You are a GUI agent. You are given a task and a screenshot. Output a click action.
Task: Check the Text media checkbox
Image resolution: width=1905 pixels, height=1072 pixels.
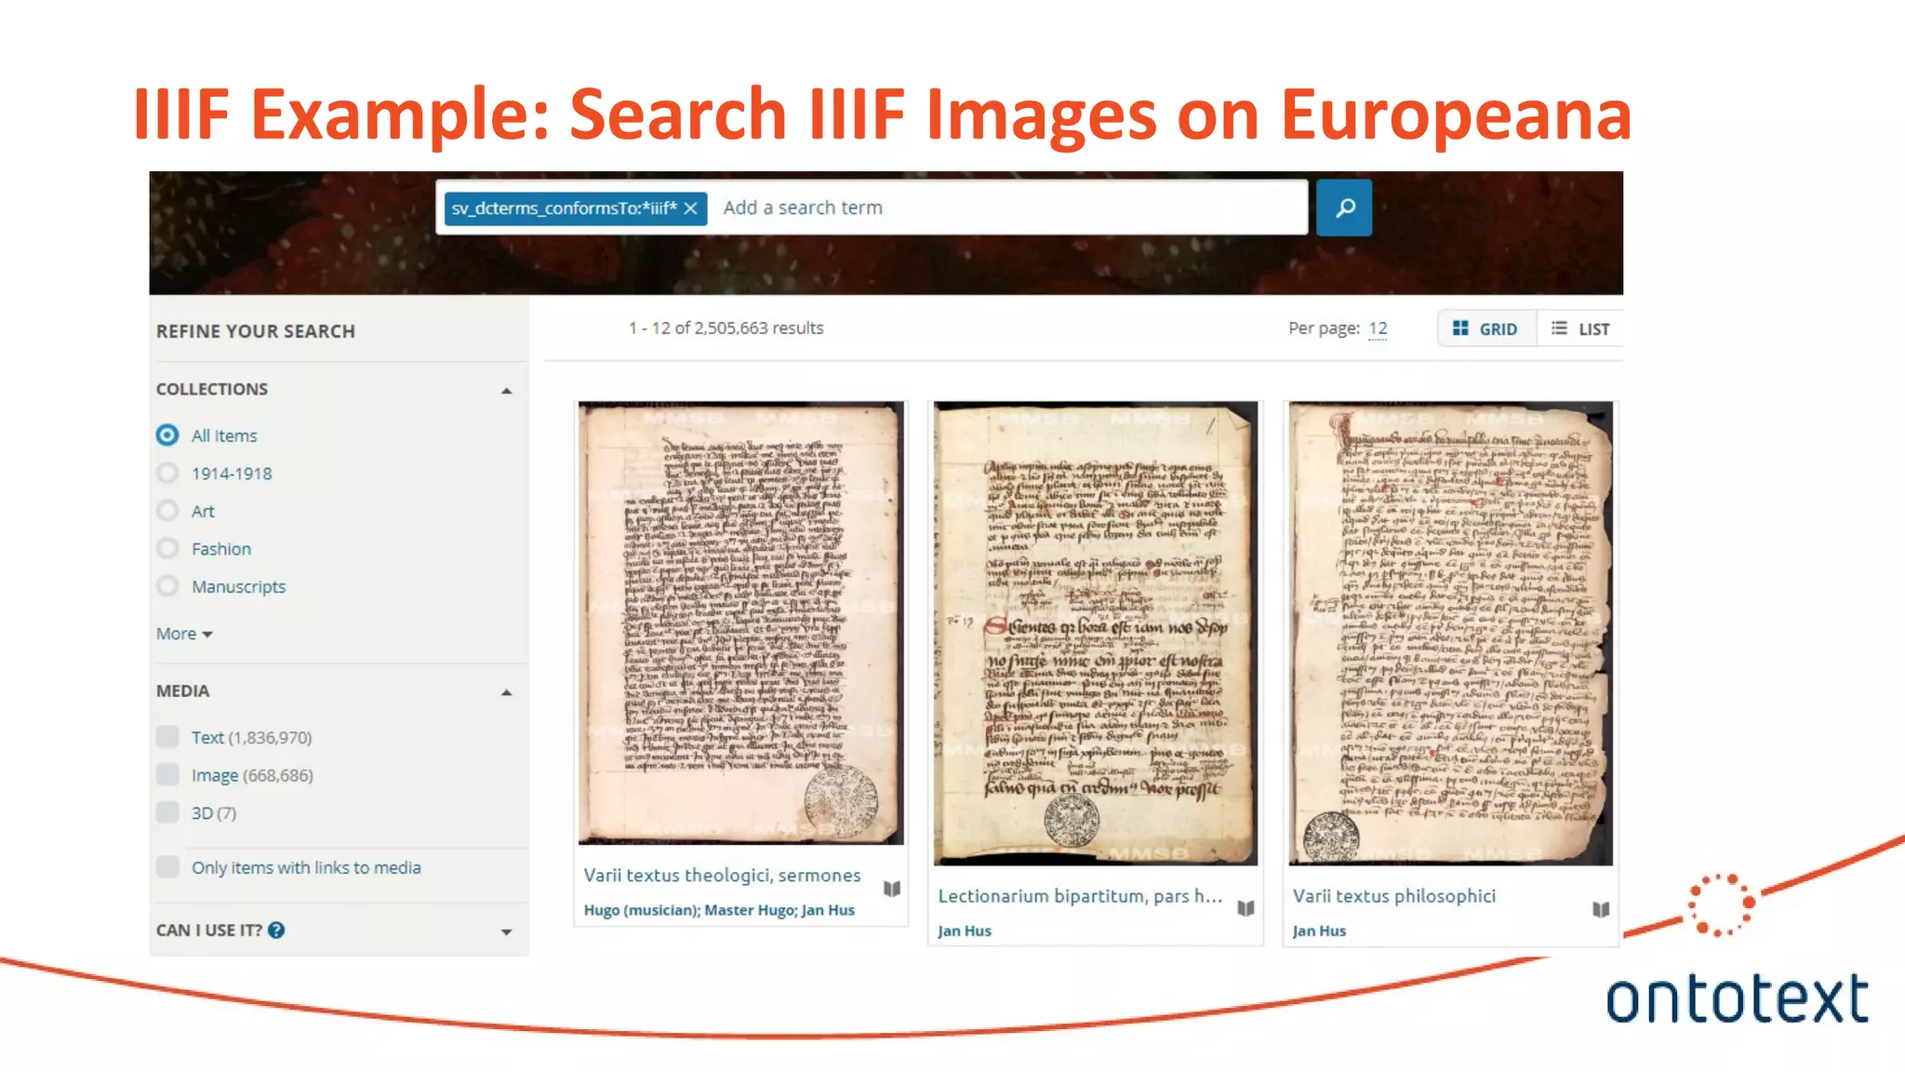coord(167,737)
